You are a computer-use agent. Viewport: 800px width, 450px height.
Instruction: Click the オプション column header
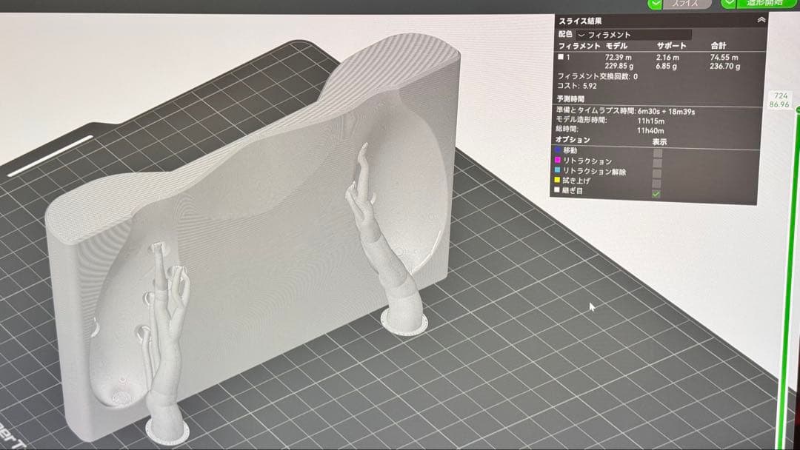[573, 140]
